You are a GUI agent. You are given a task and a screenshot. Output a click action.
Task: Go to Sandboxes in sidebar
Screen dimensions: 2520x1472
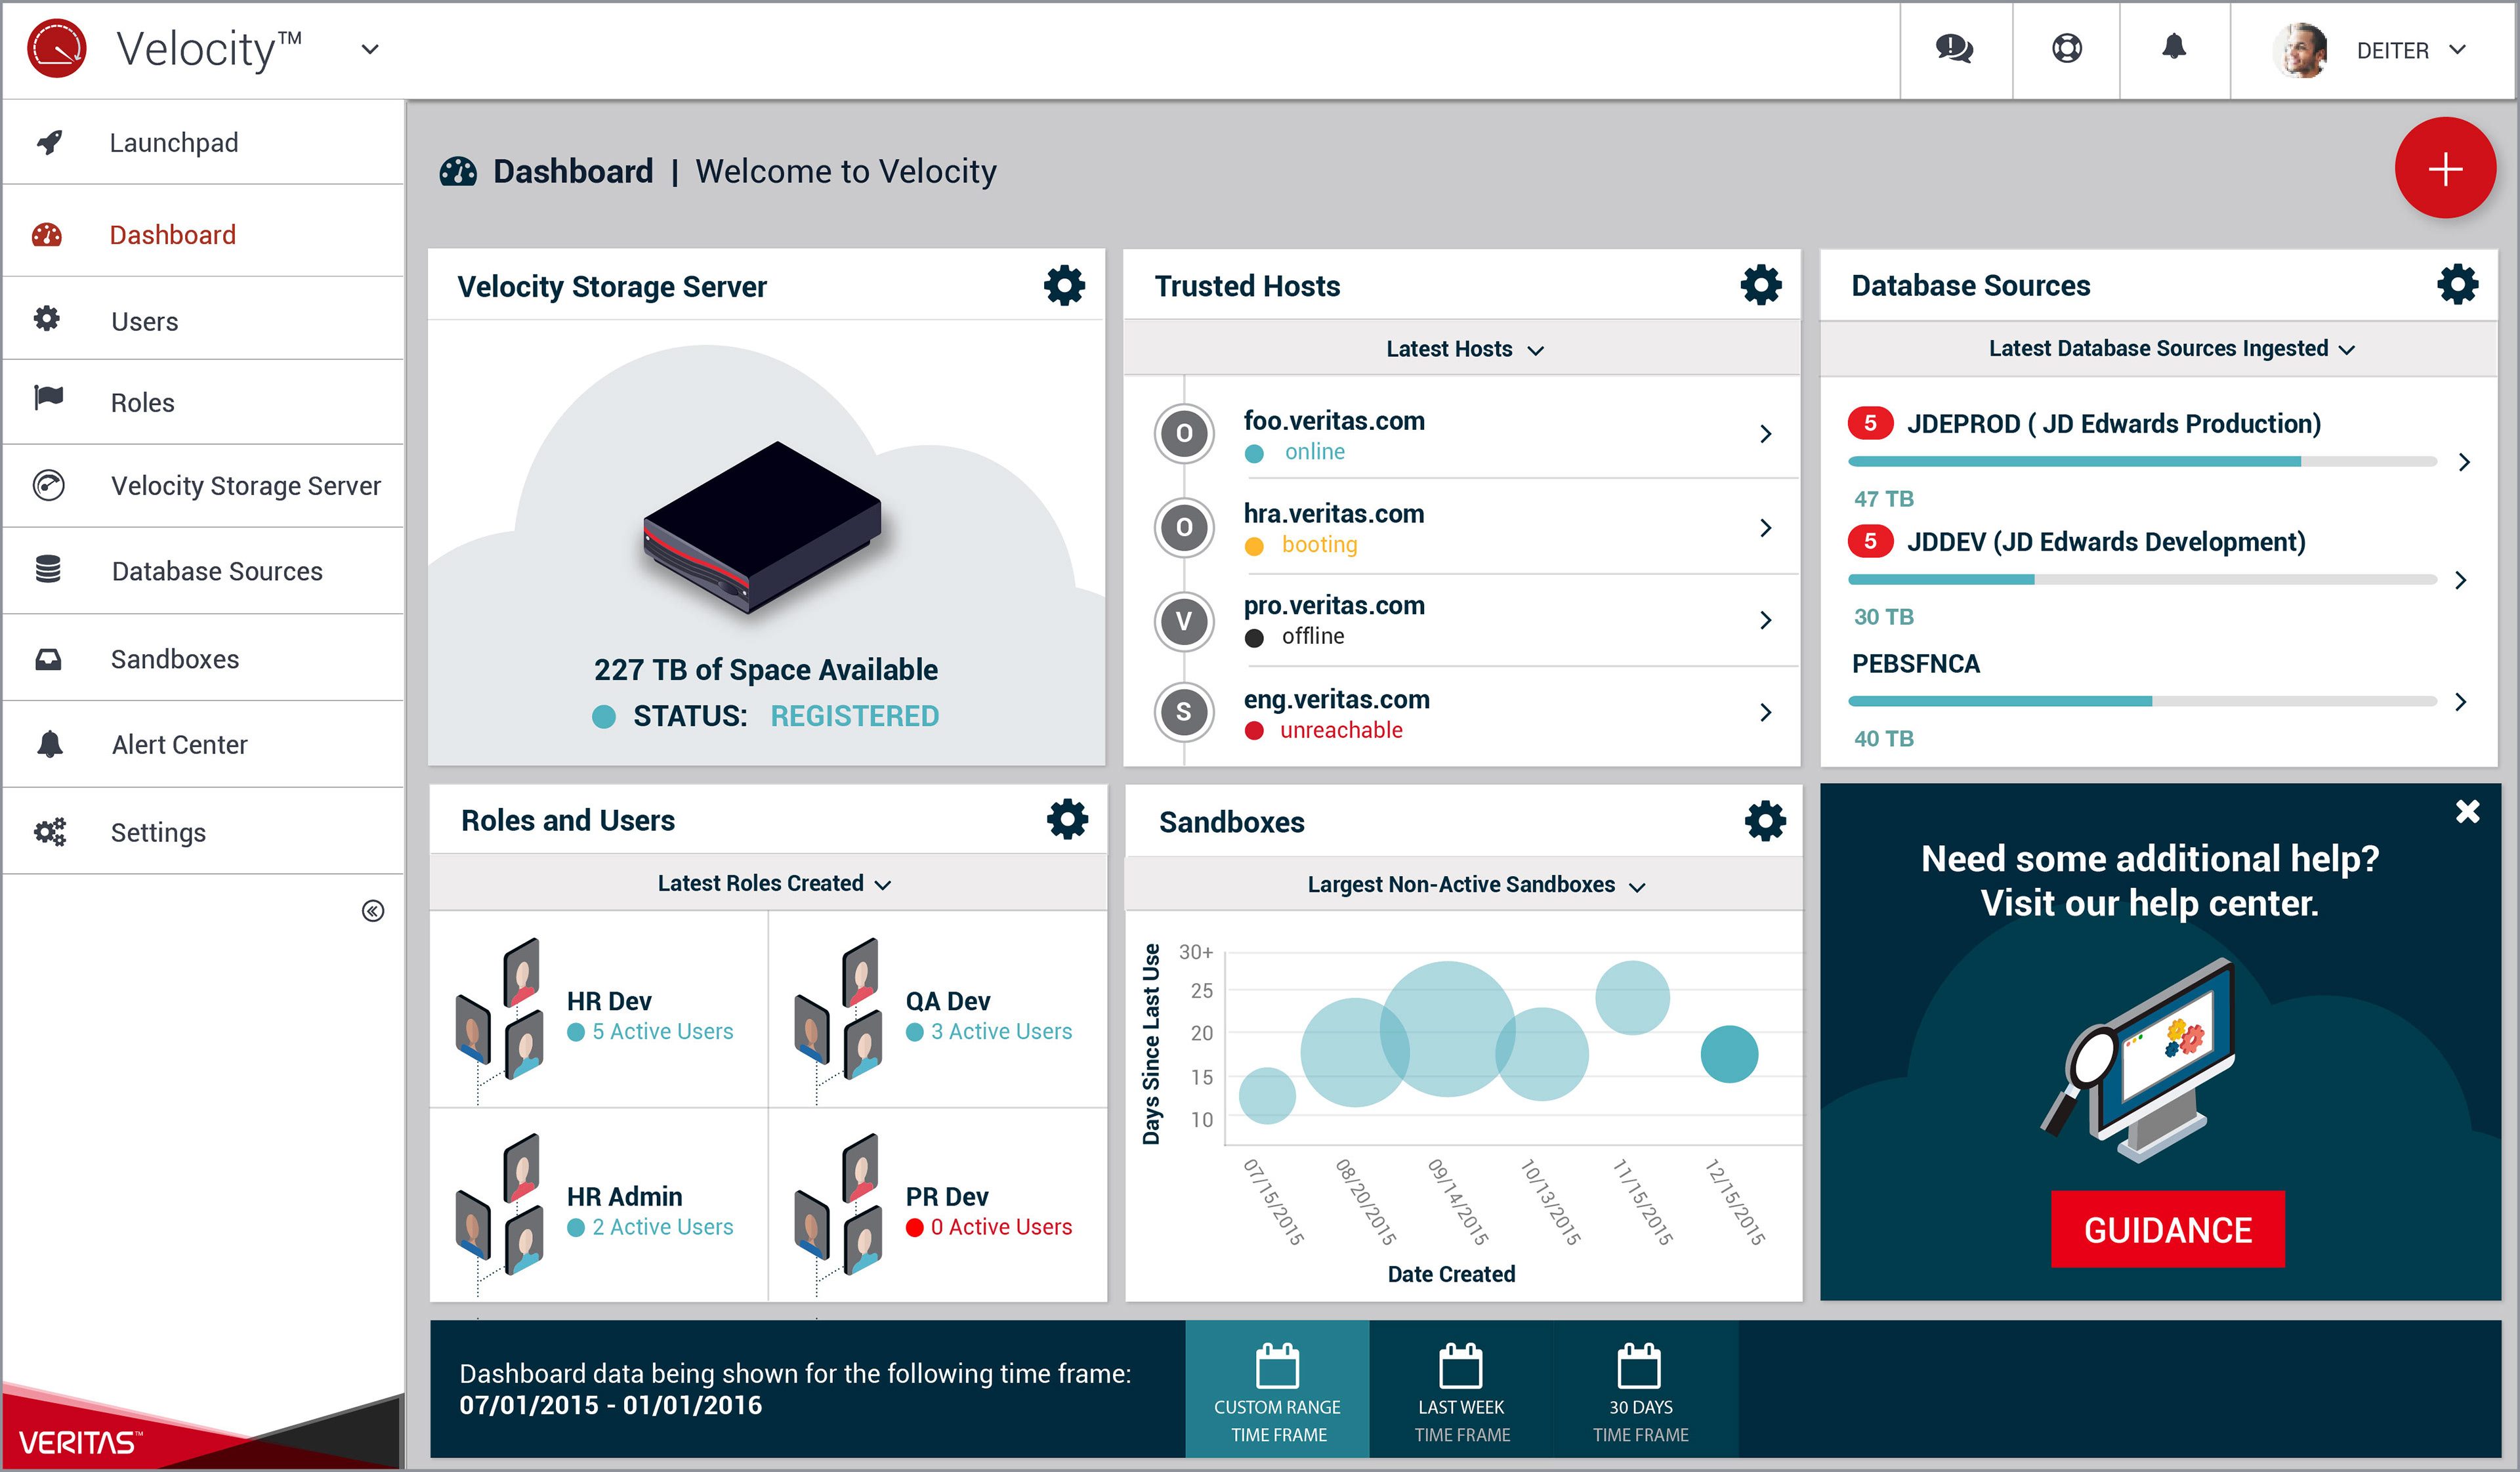[x=175, y=659]
